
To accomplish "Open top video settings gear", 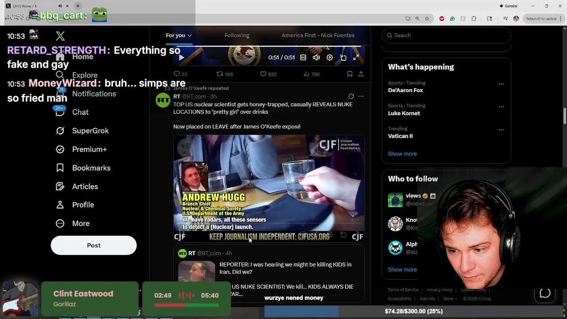I will [330, 58].
